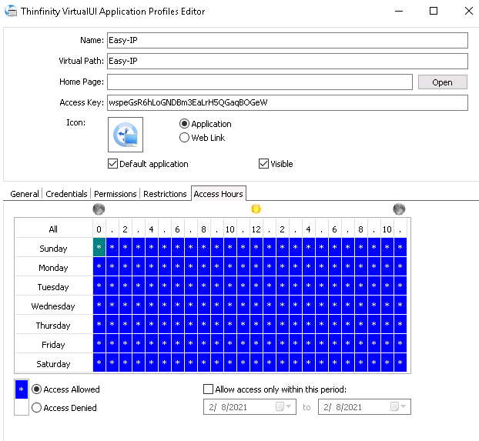Click the blue Access Allowed color swatch

point(22,389)
